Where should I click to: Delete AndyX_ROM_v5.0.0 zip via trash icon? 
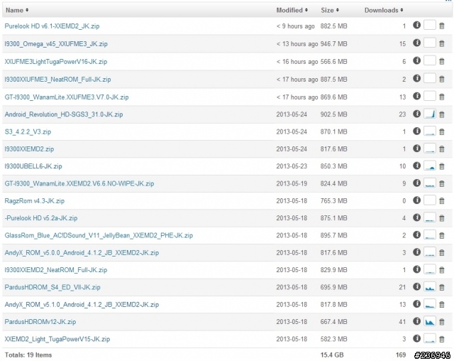442,253
